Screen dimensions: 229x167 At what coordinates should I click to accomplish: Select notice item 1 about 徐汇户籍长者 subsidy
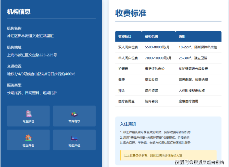[155, 132]
